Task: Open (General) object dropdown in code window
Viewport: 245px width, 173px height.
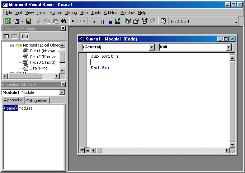Action: [152, 47]
